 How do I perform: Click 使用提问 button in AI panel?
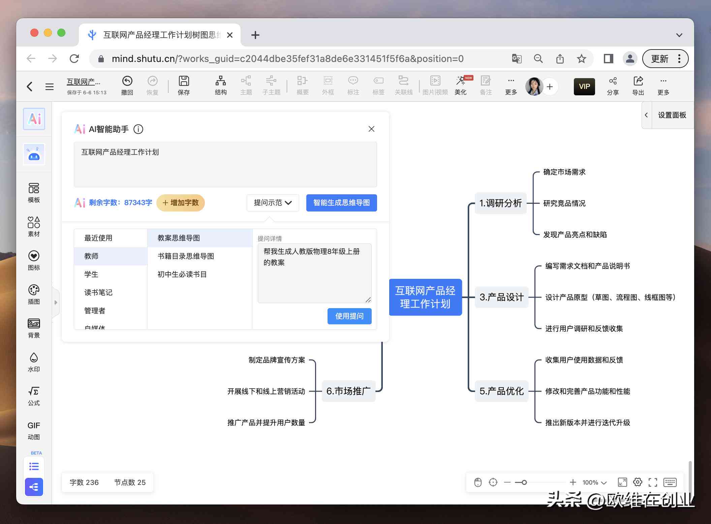click(349, 316)
